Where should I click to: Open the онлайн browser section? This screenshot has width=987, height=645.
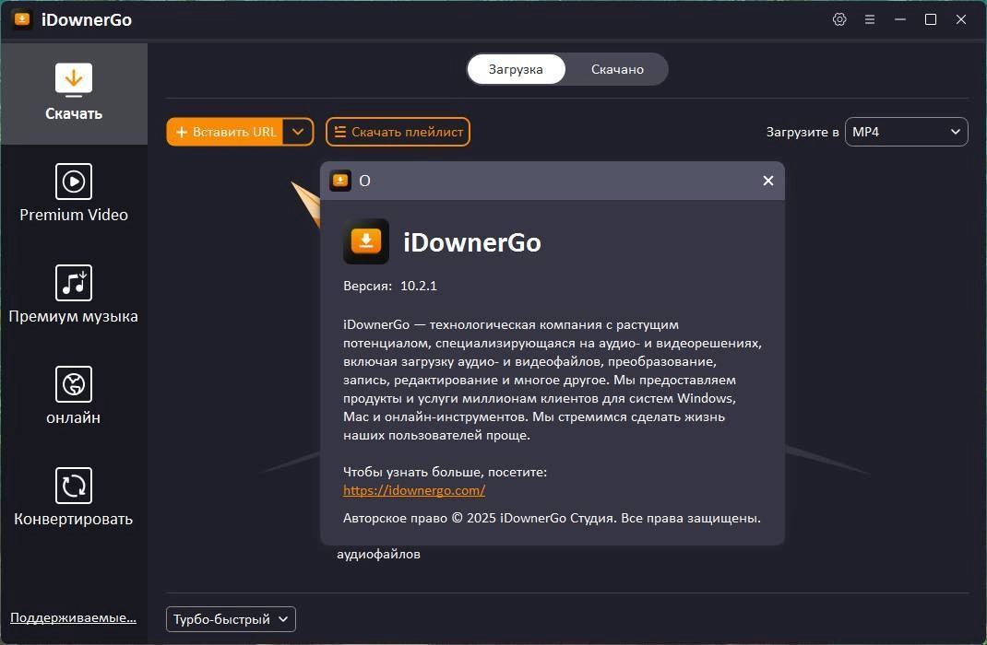tap(74, 396)
